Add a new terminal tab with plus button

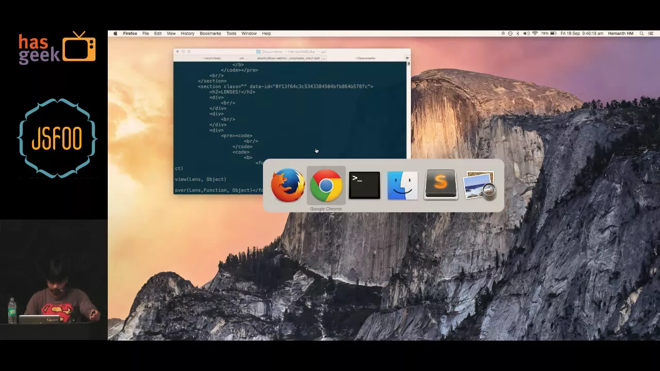click(407, 58)
